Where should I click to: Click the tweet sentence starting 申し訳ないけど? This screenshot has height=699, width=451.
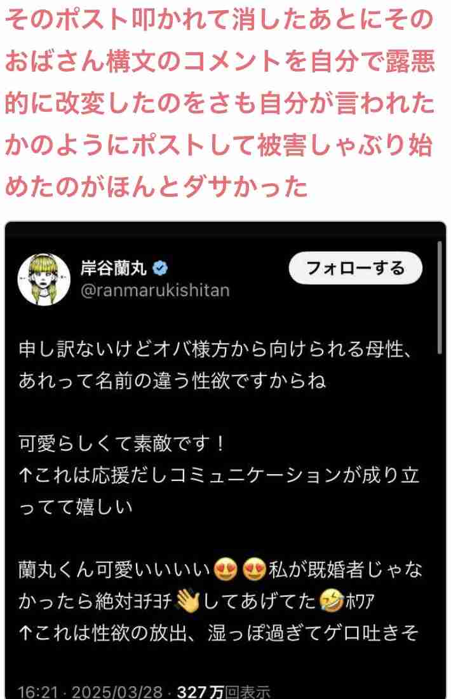[x=216, y=349]
